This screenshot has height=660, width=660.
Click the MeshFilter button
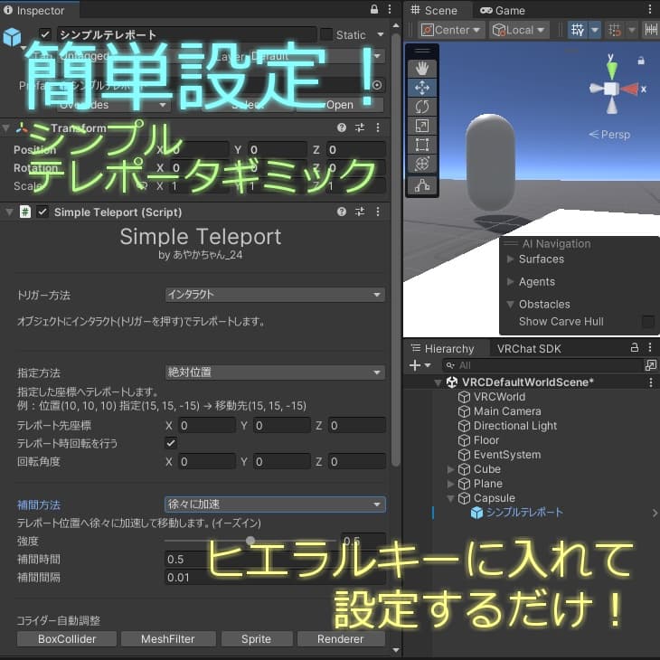pos(168,639)
